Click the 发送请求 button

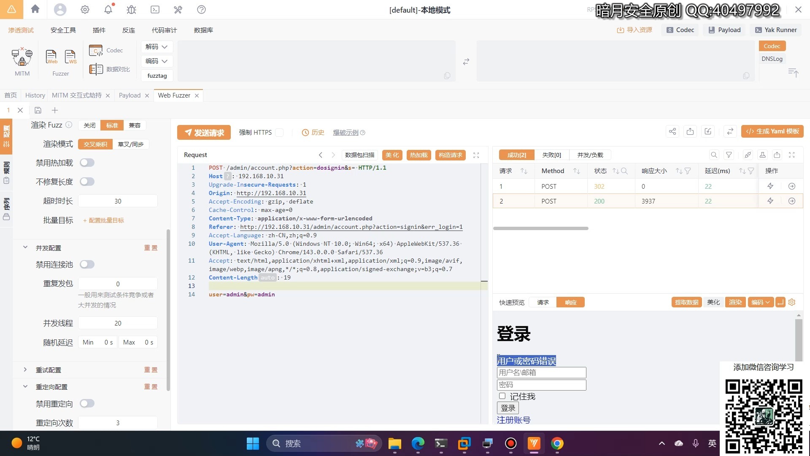204,133
